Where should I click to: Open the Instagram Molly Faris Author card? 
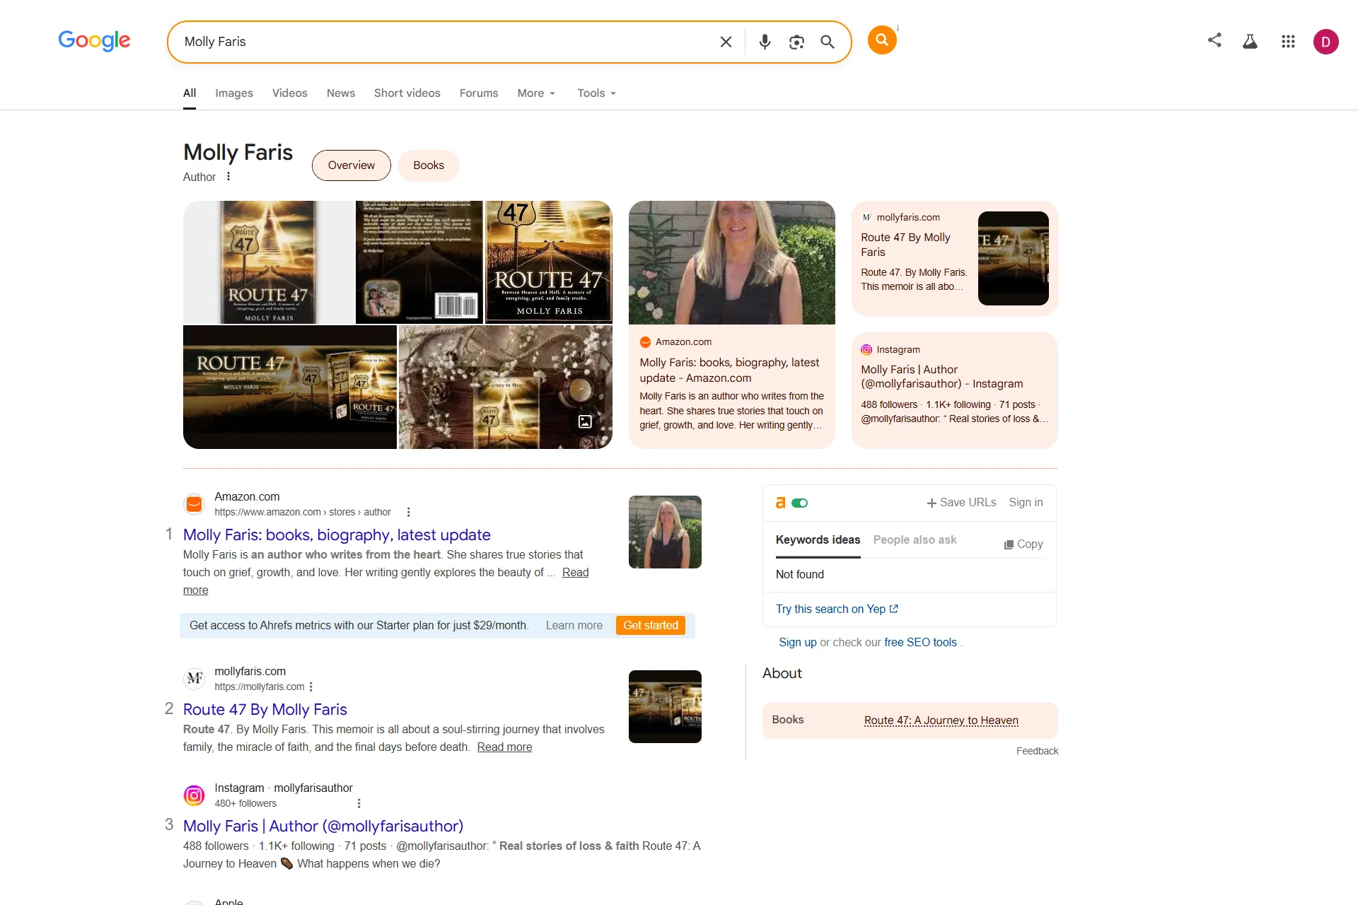[955, 391]
